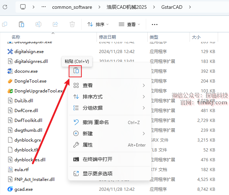
Task: Select the DwfToolkit.dll file icon
Action: coord(10,120)
